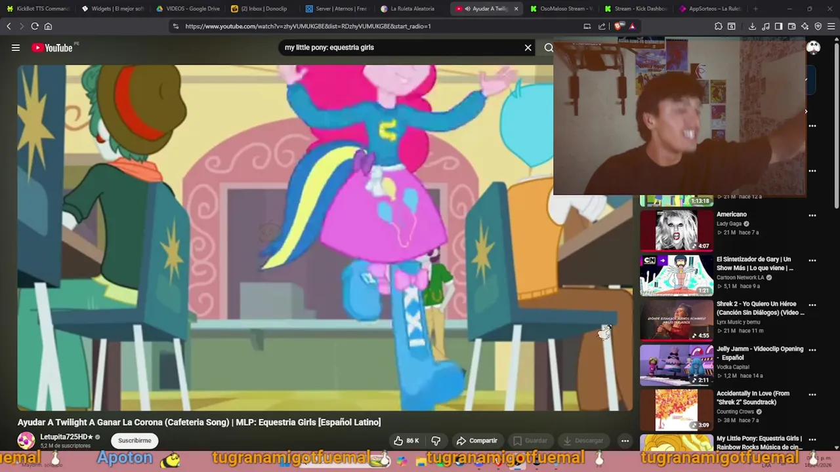Image resolution: width=840 pixels, height=472 pixels.
Task: Click the Suscribirme button
Action: [135, 441]
